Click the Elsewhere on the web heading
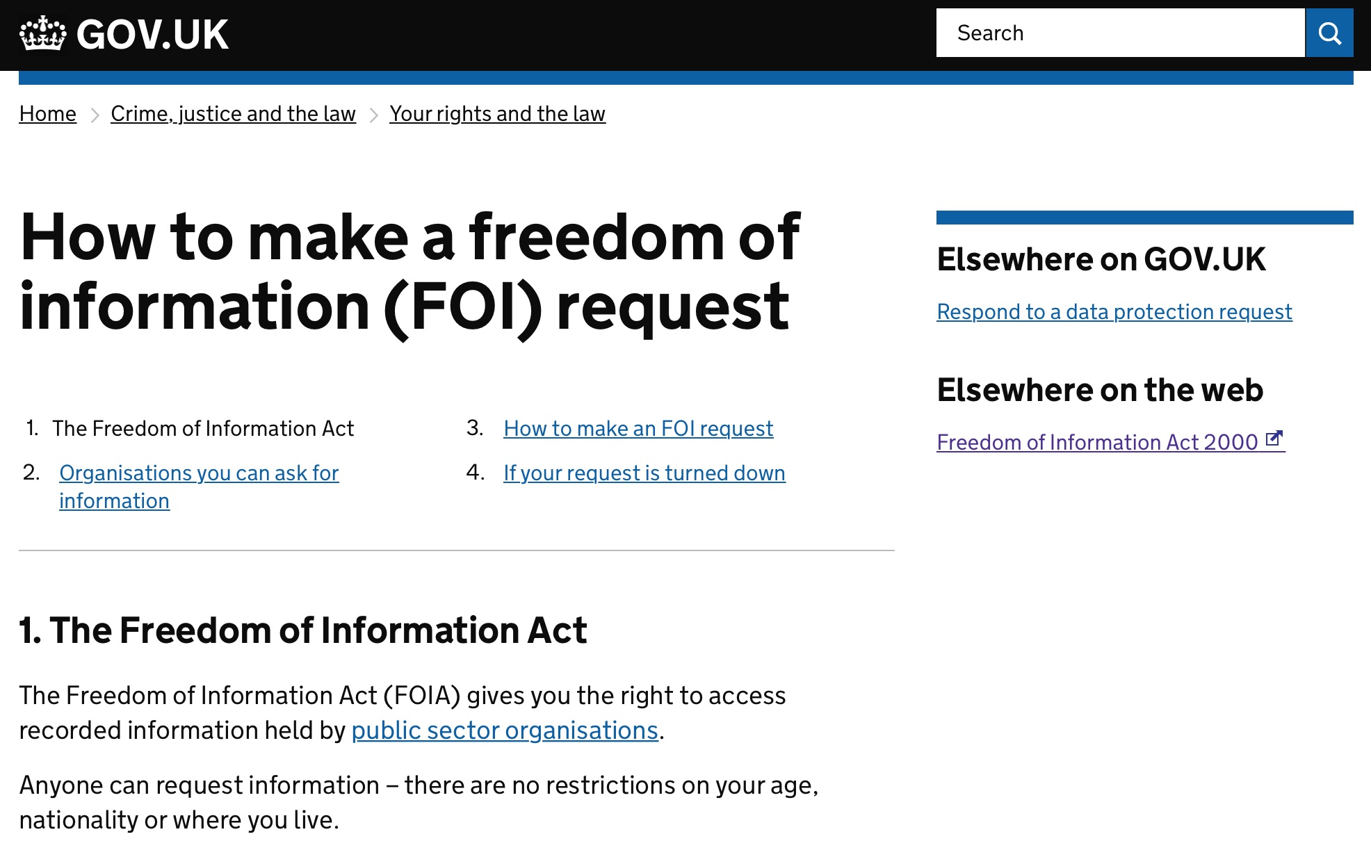 pyautogui.click(x=1100, y=390)
